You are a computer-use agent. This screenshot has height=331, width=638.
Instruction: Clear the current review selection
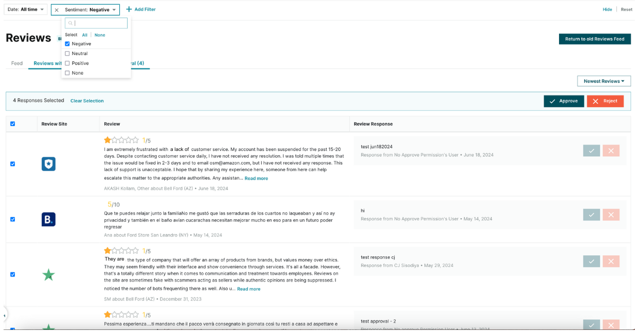pyautogui.click(x=87, y=101)
